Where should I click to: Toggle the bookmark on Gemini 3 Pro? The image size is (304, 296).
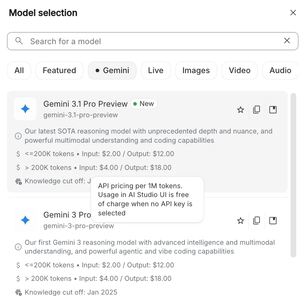click(273, 220)
